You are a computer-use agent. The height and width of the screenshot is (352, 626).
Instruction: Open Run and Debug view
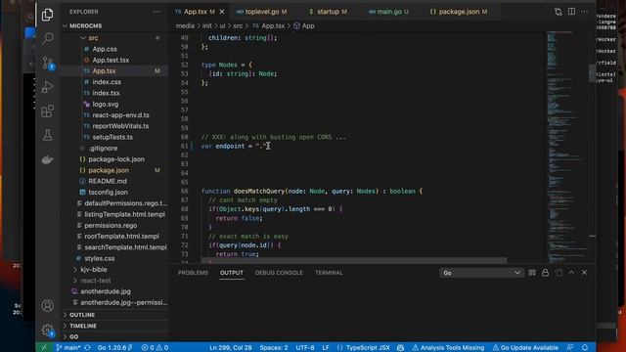click(47, 87)
